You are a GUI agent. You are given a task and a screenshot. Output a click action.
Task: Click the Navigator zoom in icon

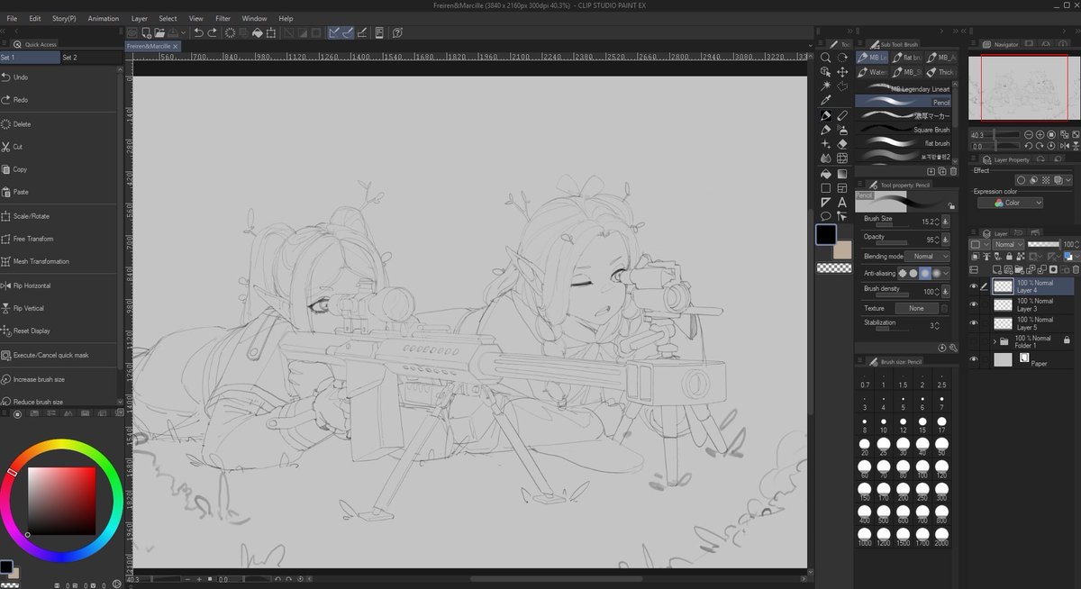click(1040, 134)
